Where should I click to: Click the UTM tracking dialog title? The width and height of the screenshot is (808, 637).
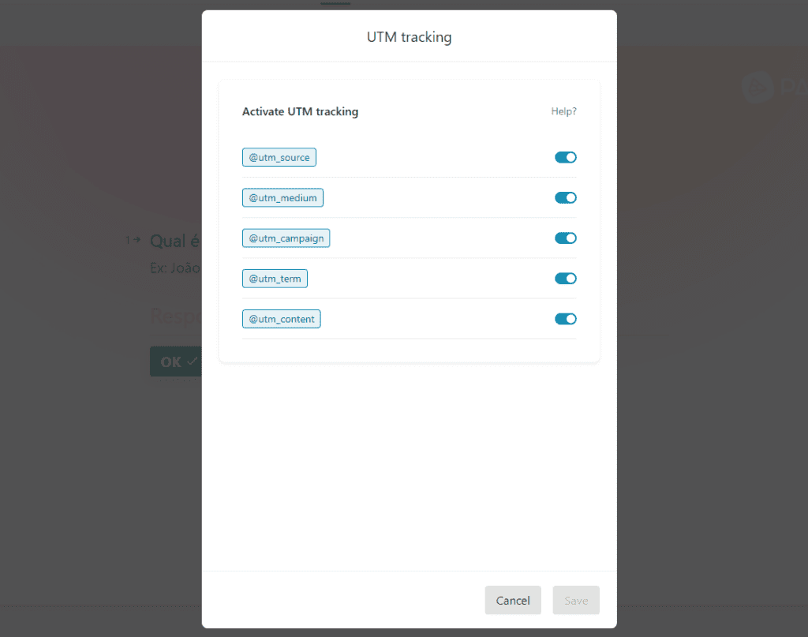coord(409,36)
